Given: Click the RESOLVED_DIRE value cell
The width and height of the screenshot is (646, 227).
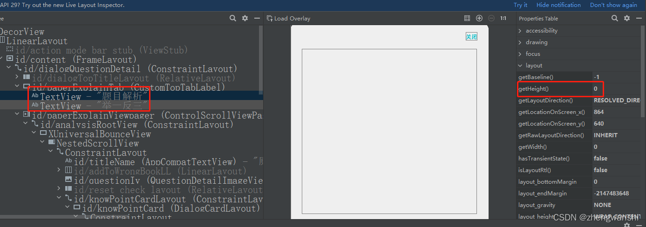Looking at the screenshot, I should point(617,100).
